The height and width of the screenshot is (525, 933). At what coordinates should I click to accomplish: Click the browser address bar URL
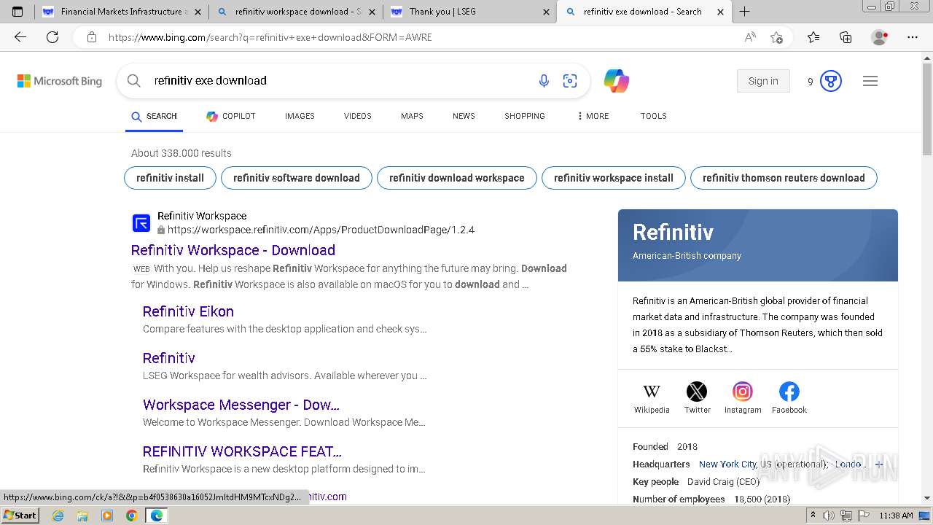pyautogui.click(x=270, y=37)
